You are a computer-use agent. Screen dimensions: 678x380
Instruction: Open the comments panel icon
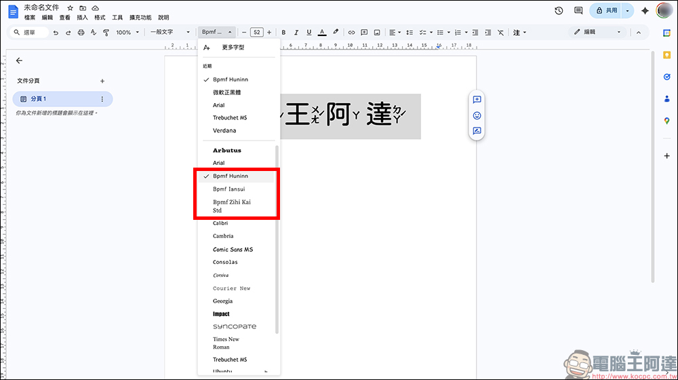click(578, 11)
